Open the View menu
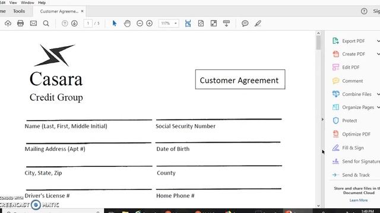Viewport: 380px width, 213px height. [13, 2]
